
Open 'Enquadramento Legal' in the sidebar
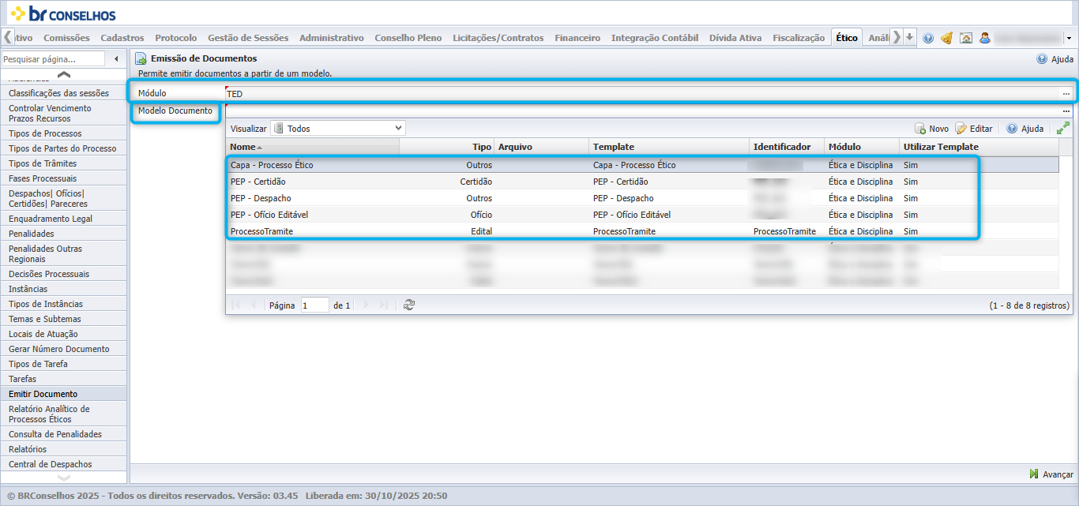(64, 219)
